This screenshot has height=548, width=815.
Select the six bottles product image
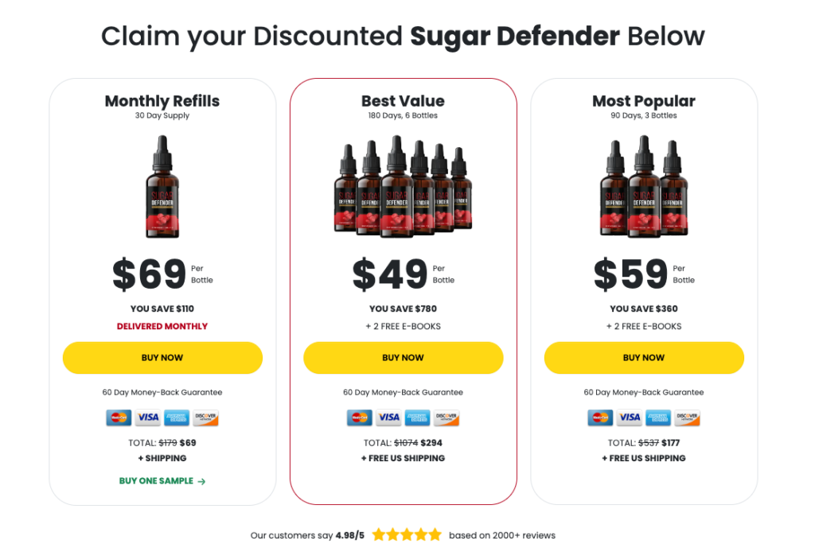[x=403, y=186]
